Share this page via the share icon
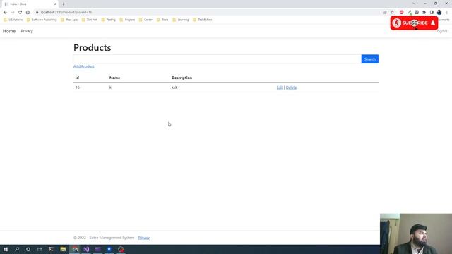This screenshot has height=254, width=452. 384,13
